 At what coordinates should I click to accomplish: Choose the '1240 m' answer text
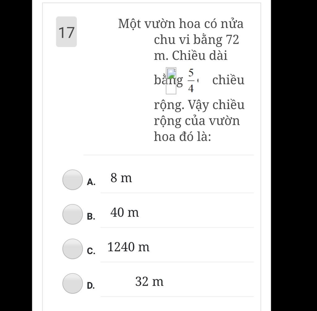[128, 247]
